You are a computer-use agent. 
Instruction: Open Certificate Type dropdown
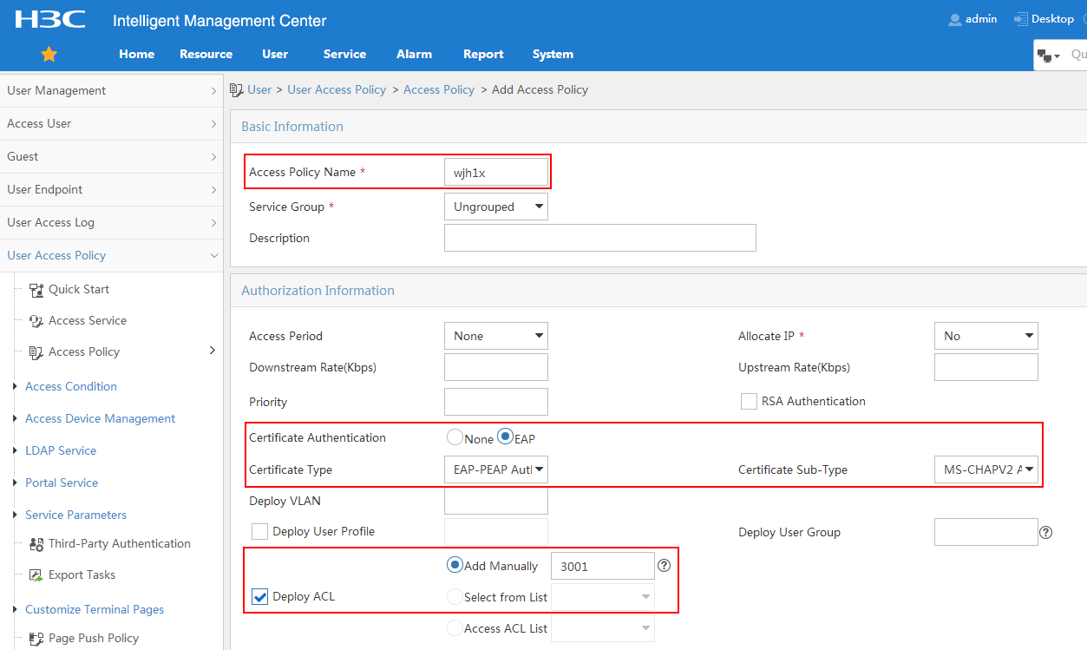click(x=496, y=469)
